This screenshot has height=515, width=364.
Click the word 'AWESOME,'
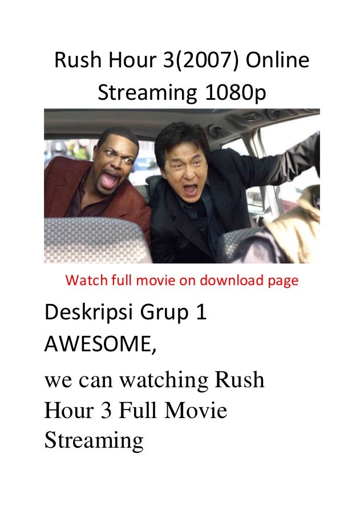tap(100, 344)
